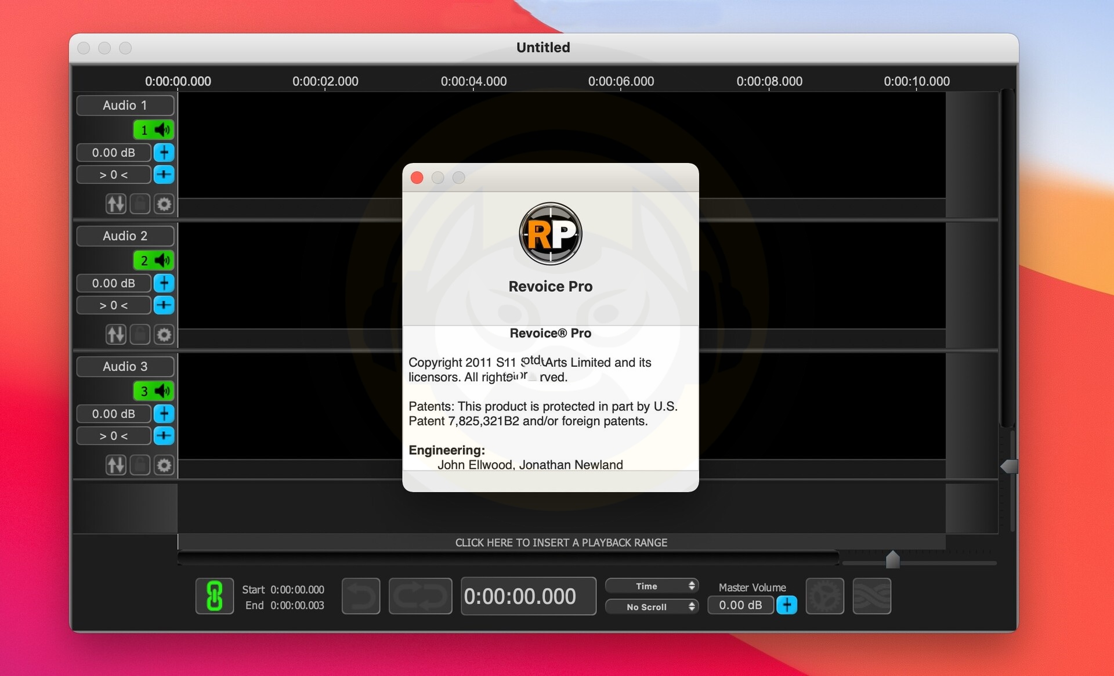The width and height of the screenshot is (1114, 676).
Task: Click the Start time value 0:00:00.000
Action: [297, 590]
